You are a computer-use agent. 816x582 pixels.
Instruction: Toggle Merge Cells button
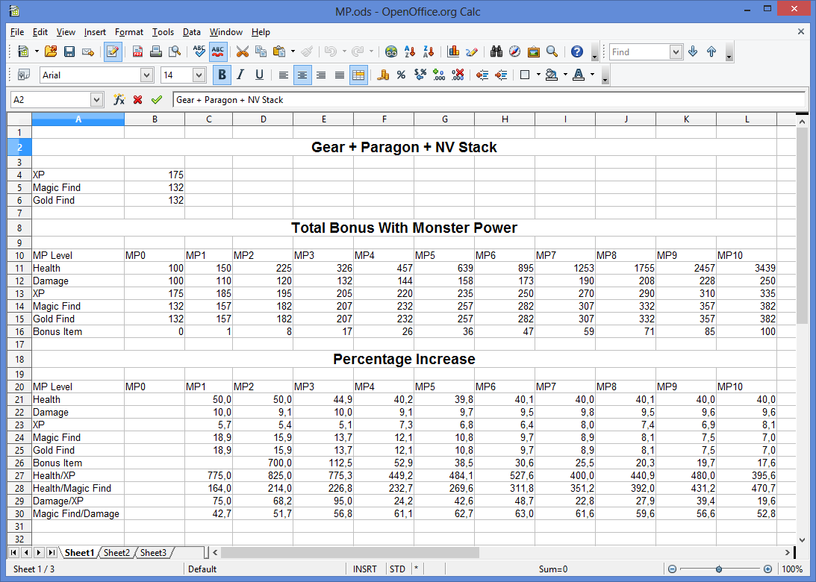(358, 75)
